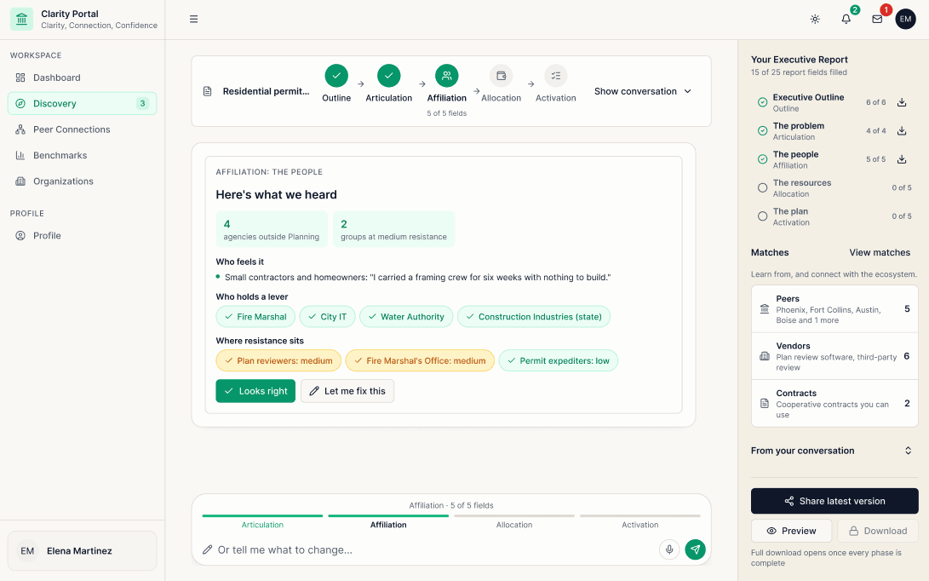This screenshot has height=581, width=929.
Task: Open the EM avatar in top bar
Action: [x=905, y=19]
